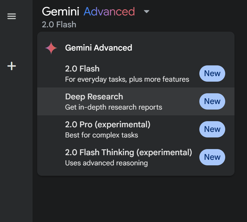
Task: Choose the Deep Research option
Action: pyautogui.click(x=94, y=97)
